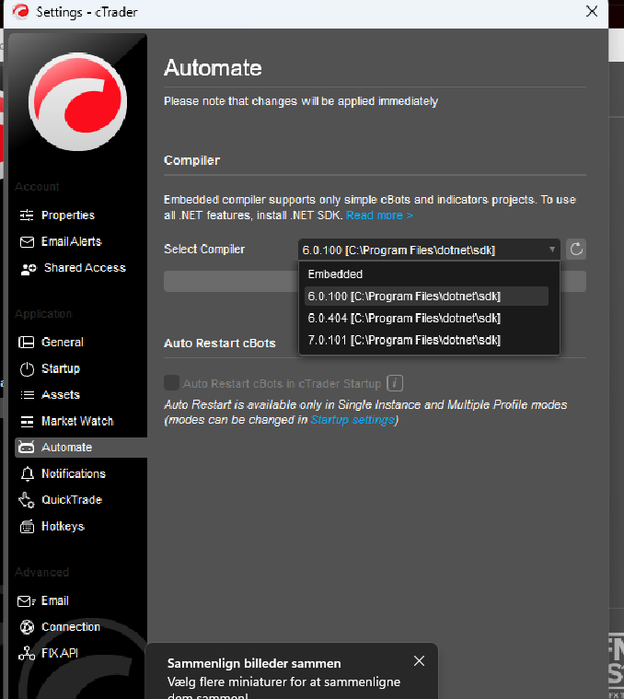
Task: Click the Notifications bell icon
Action: tap(28, 474)
